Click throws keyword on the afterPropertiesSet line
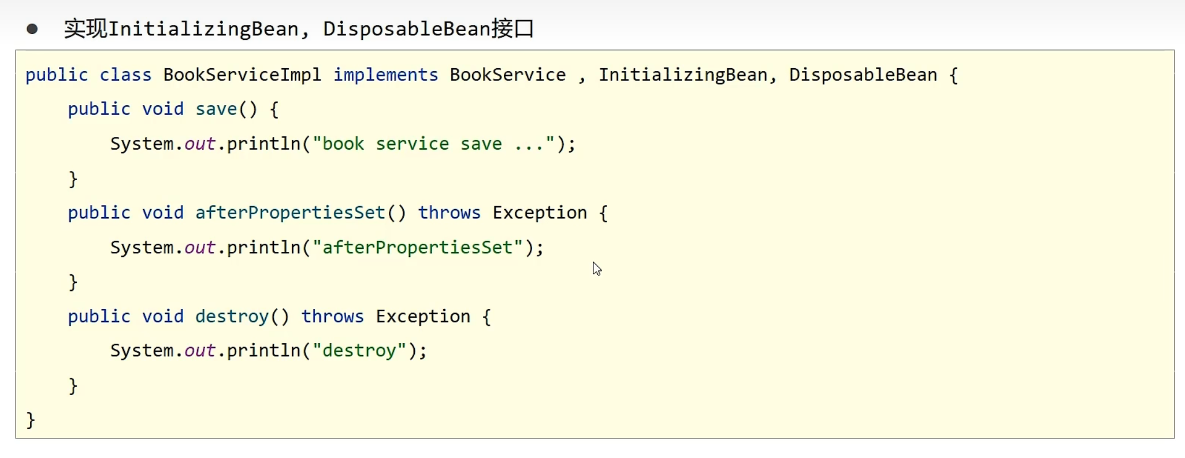The height and width of the screenshot is (458, 1185). (x=449, y=213)
